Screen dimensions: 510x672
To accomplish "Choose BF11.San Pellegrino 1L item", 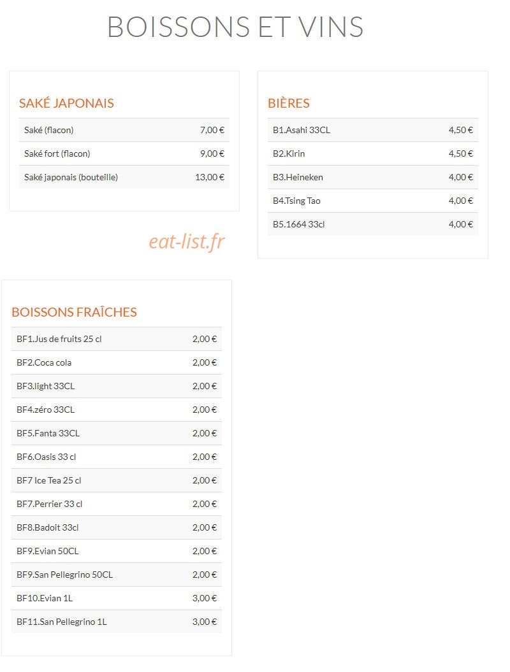I will [117, 622].
